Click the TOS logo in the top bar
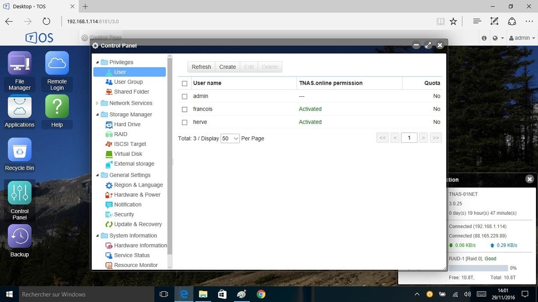Image resolution: width=538 pixels, height=302 pixels. click(x=39, y=38)
